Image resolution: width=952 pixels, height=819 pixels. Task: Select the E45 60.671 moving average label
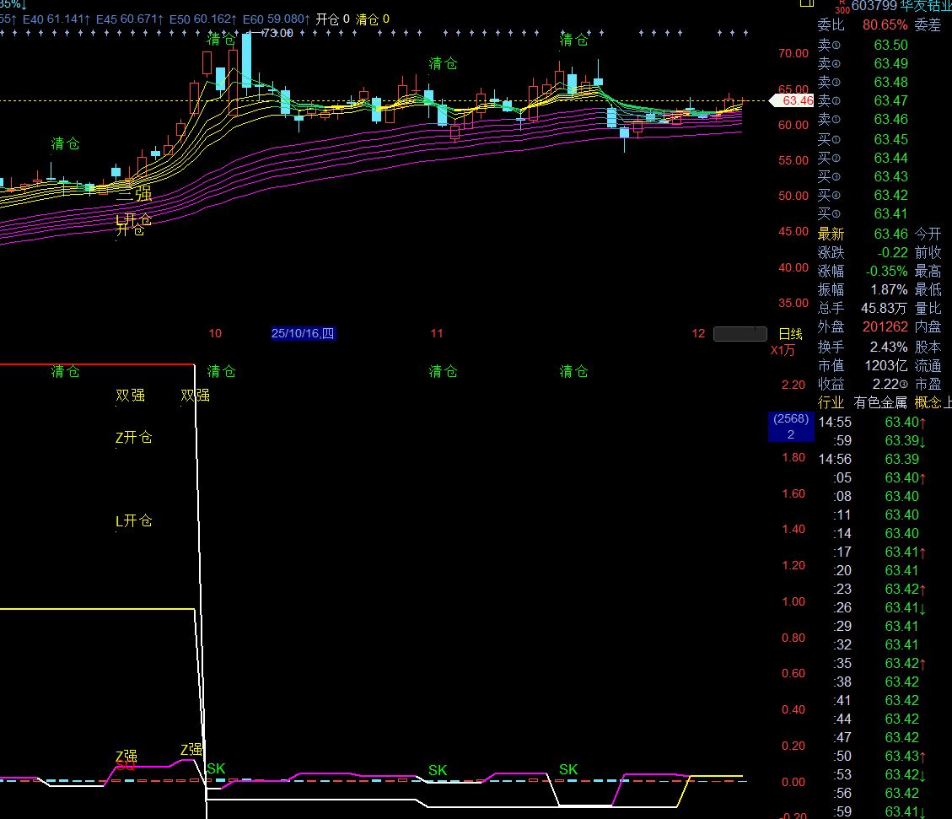[129, 19]
